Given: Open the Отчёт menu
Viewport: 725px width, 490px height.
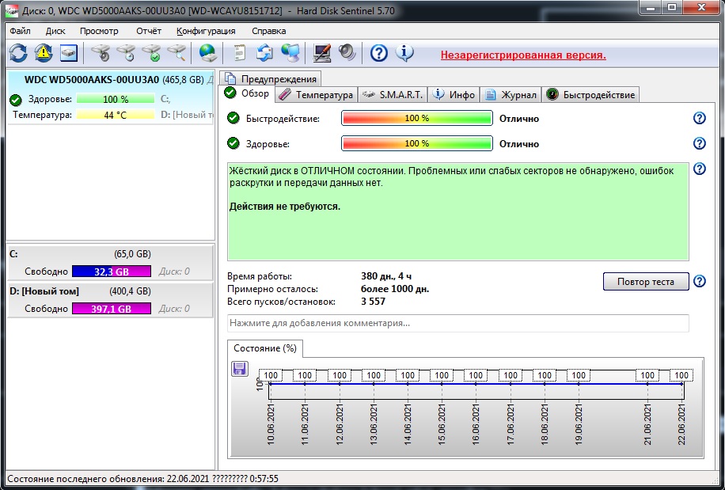Looking at the screenshot, I should point(148,31).
